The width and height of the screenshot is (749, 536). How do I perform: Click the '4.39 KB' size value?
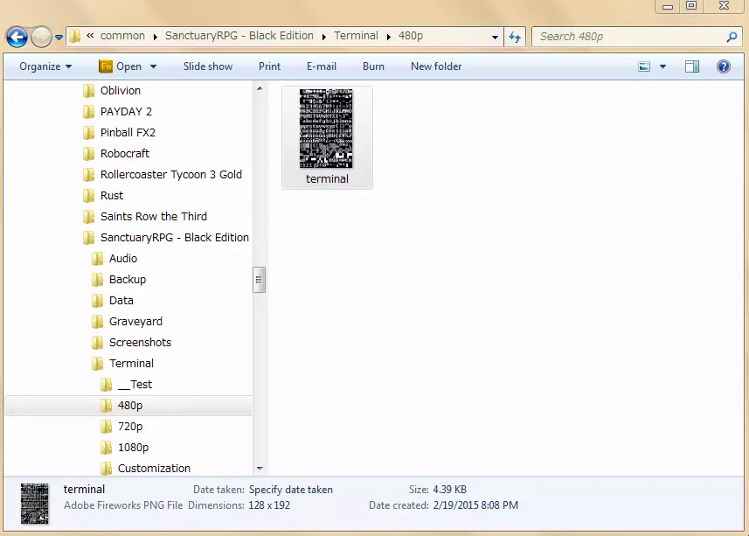449,490
